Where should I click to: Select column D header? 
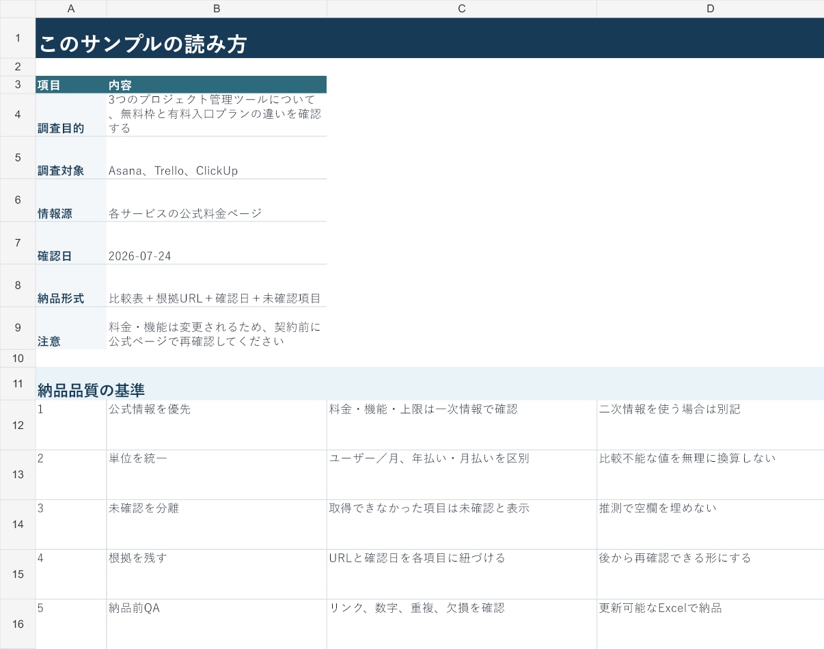point(711,8)
